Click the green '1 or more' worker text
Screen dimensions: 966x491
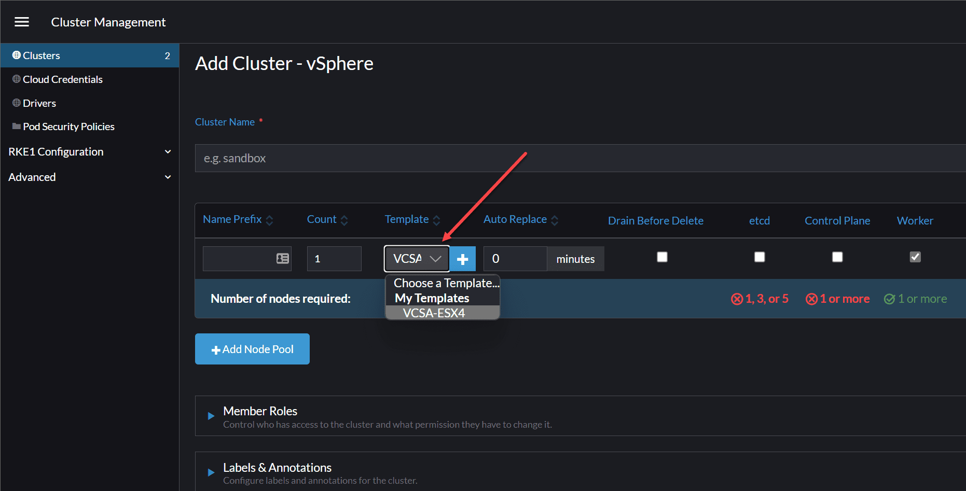pos(922,299)
